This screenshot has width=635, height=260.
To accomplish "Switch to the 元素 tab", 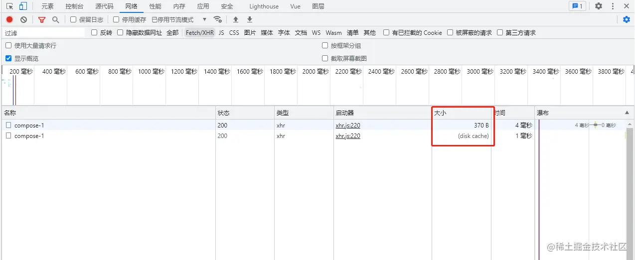I will 47,6.
